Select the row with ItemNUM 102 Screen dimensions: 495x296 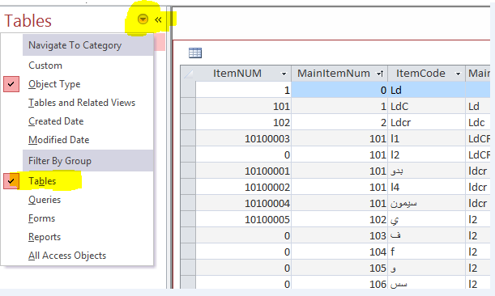click(188, 122)
